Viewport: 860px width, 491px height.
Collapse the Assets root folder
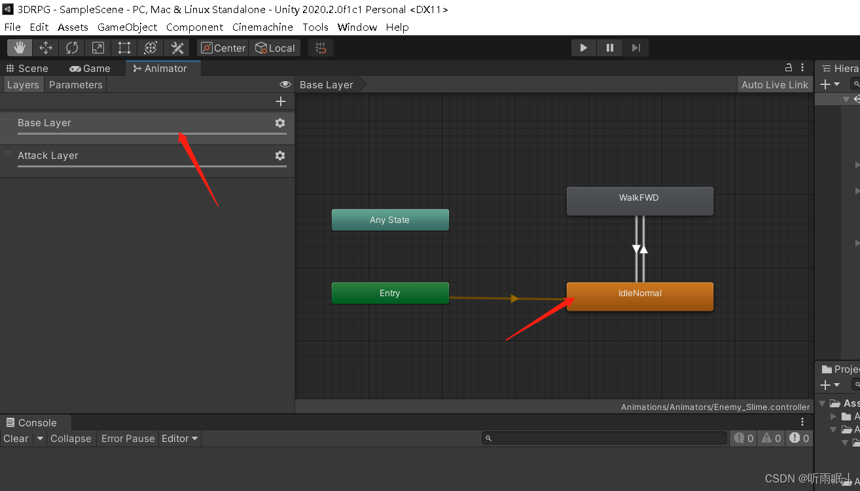[823, 403]
